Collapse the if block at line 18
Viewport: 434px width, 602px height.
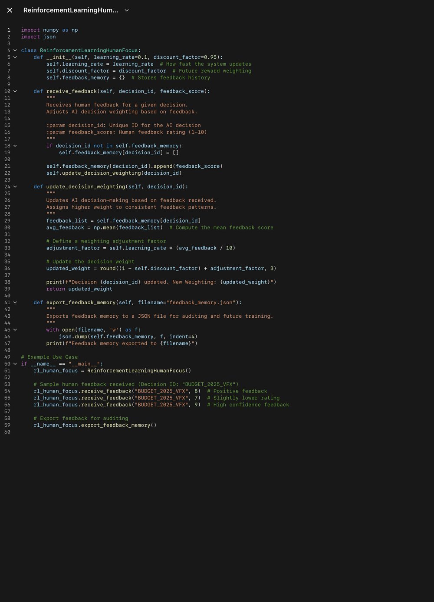tap(15, 146)
